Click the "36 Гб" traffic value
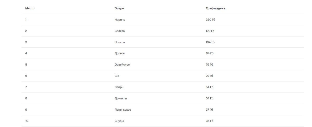 pyautogui.click(x=209, y=121)
